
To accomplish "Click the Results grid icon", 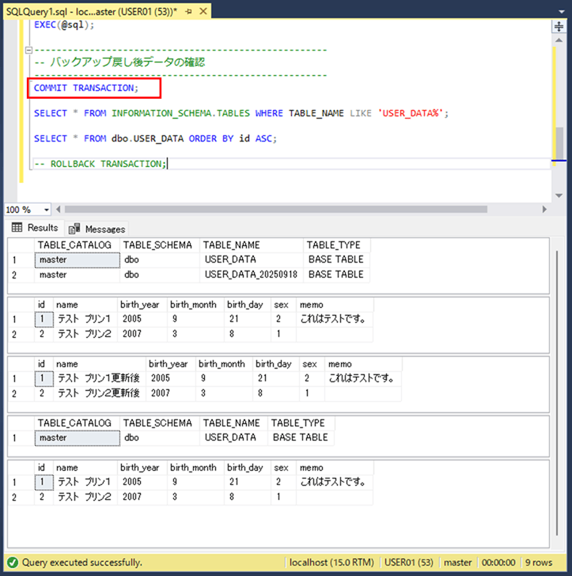I will tap(17, 227).
